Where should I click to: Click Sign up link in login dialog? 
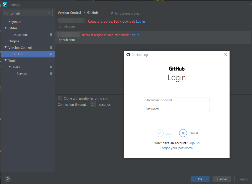point(194,143)
